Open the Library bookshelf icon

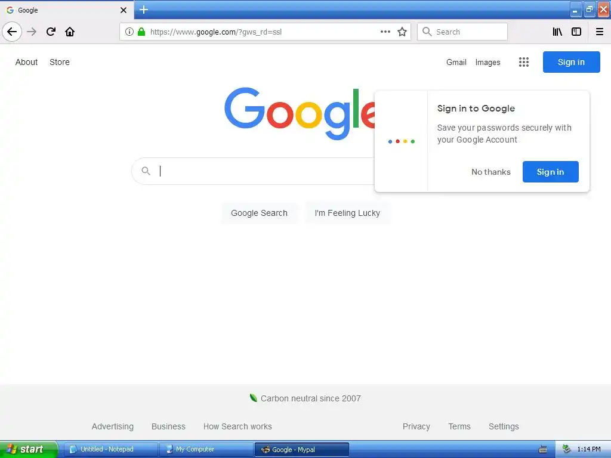coord(557,32)
